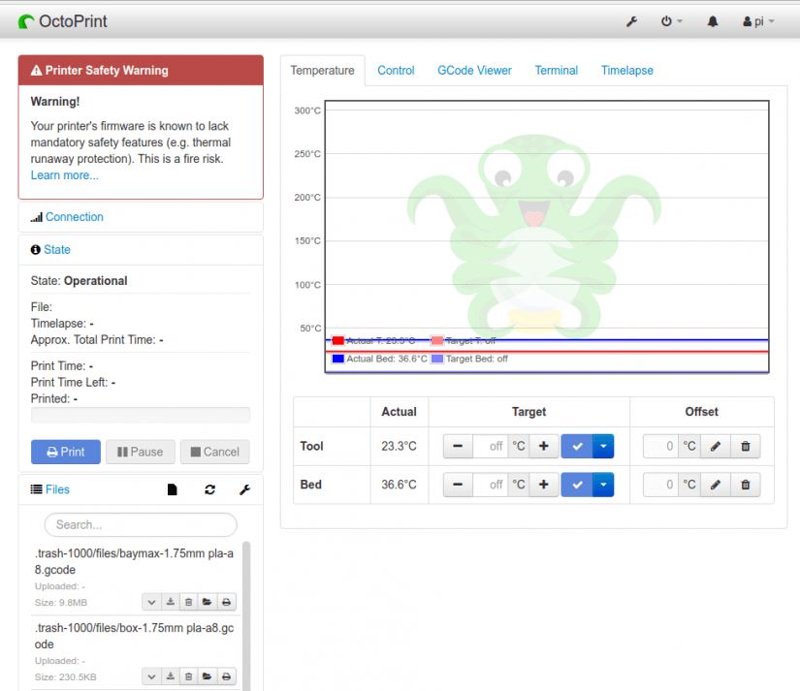Click the OctoPrint logo

point(63,21)
